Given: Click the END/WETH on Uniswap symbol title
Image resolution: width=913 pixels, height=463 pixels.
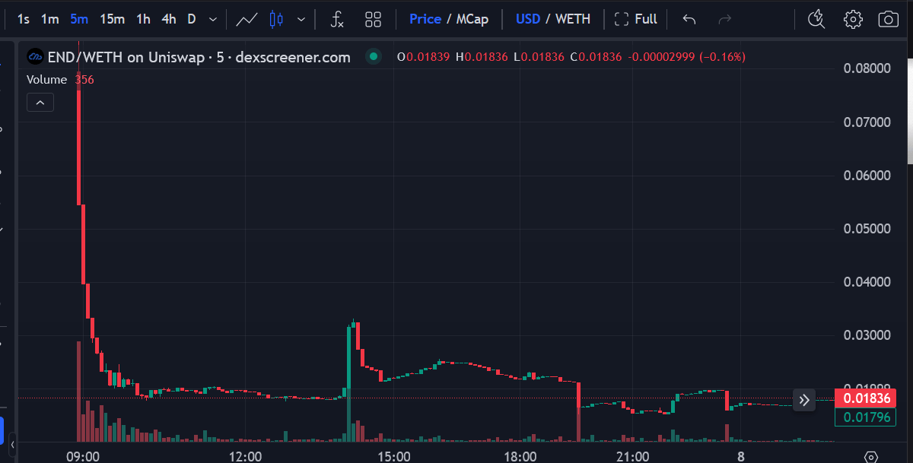Looking at the screenshot, I should [199, 57].
